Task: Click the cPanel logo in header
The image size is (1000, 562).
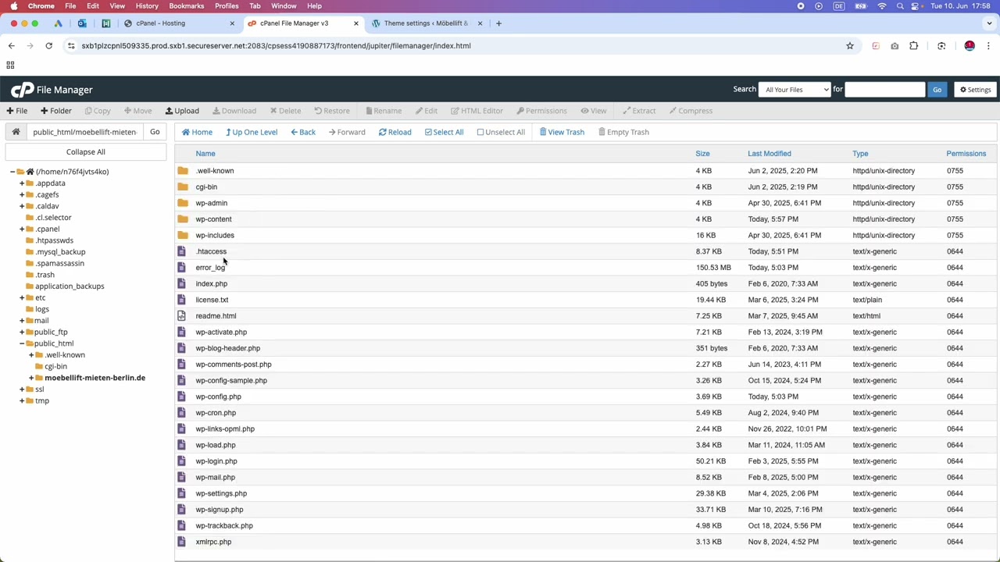Action: [x=22, y=90]
